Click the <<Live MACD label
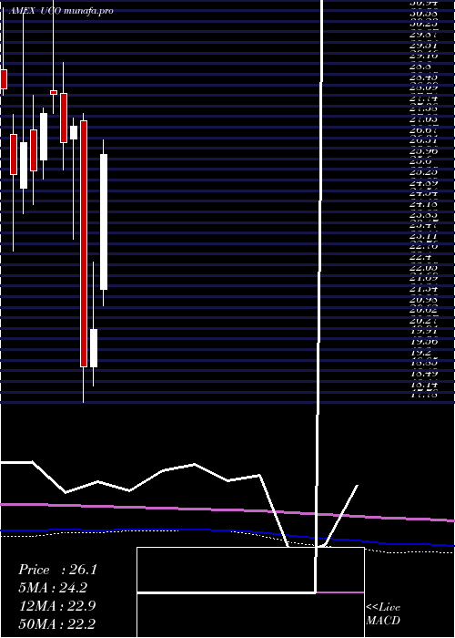Screen dimensions: 455x638 coord(383,613)
